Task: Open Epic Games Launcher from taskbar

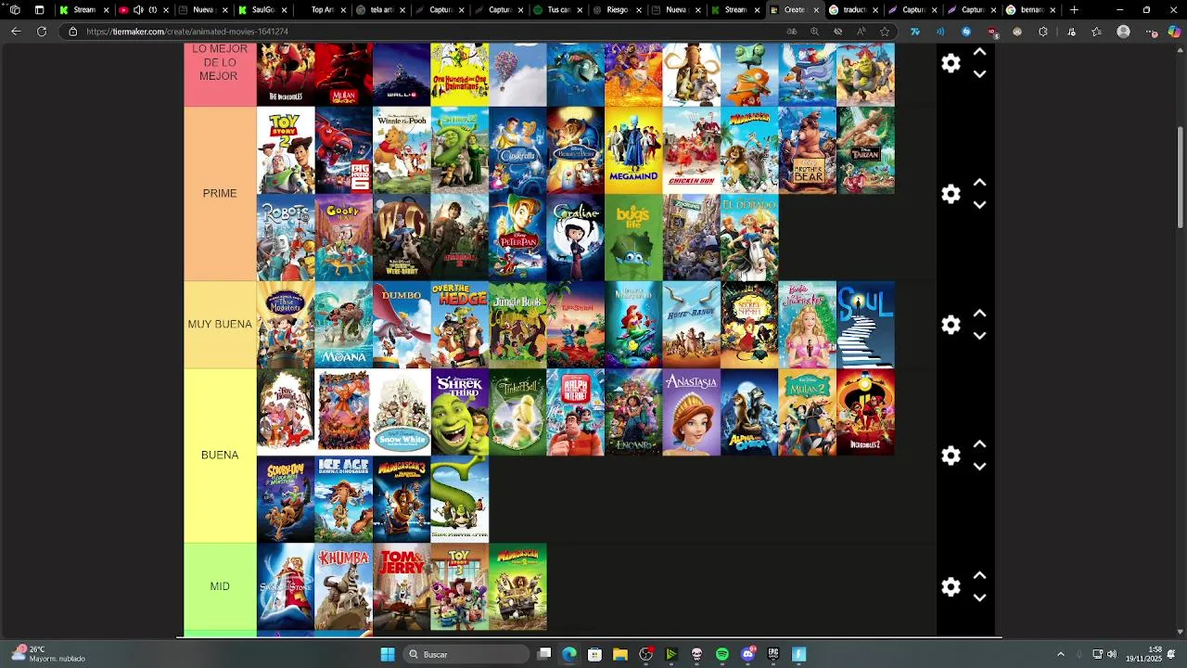Action: tap(772, 655)
